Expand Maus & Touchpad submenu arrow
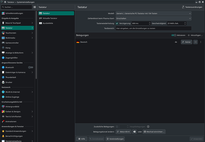The width and height of the screenshot is (205, 142). 32,23
